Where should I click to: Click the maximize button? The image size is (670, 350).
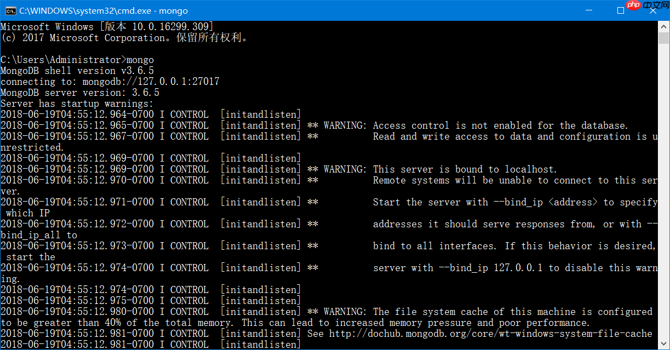(621, 10)
